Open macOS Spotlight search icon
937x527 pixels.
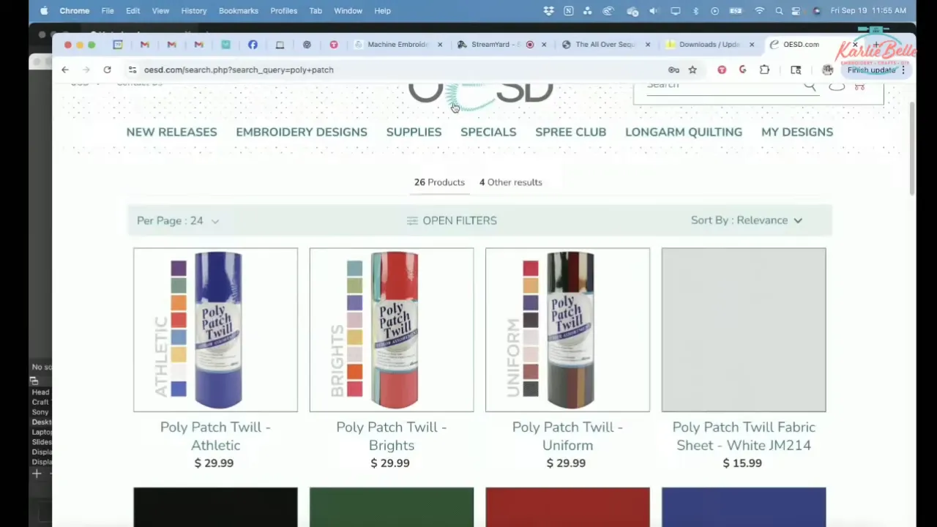(779, 10)
